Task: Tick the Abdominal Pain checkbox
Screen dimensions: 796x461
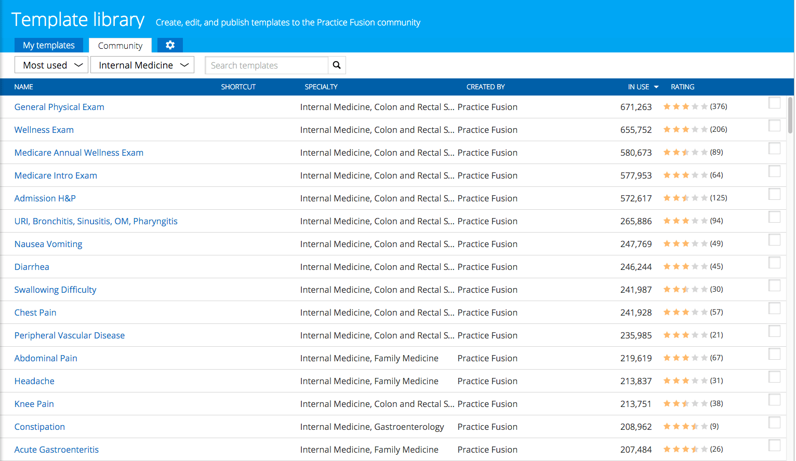Action: (774, 354)
